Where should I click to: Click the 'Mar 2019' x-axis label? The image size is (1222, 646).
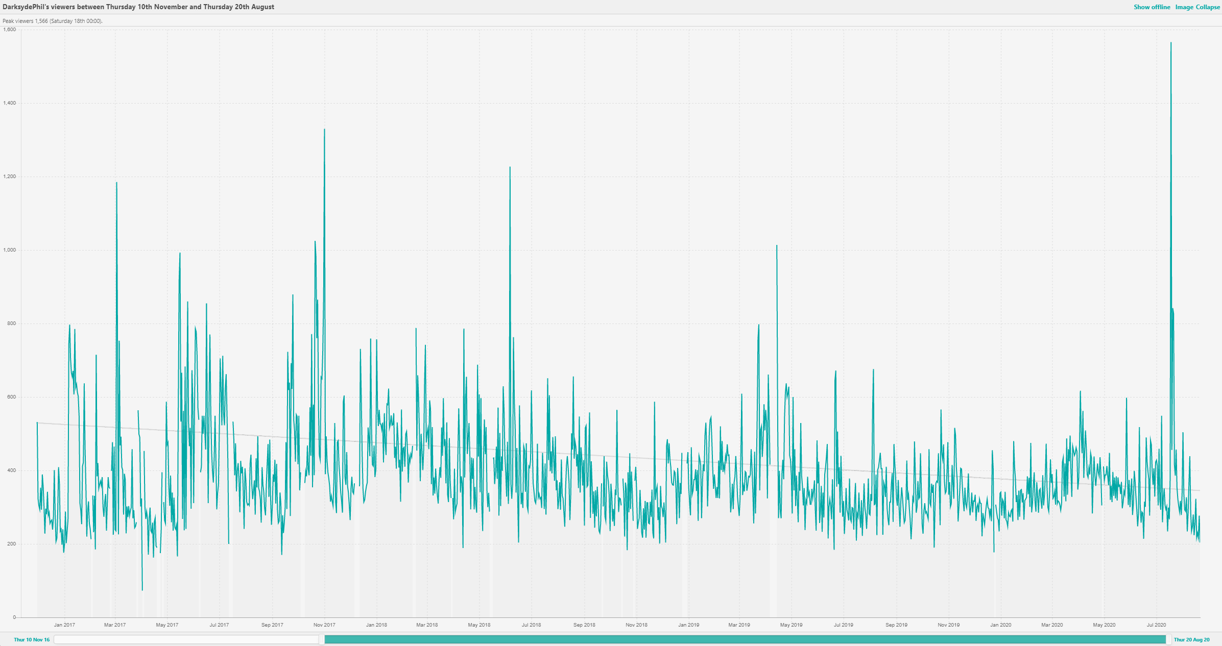click(739, 625)
